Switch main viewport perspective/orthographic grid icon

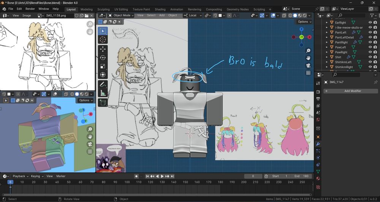click(x=308, y=73)
